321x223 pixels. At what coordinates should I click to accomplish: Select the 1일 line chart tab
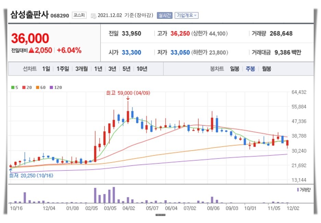coord(46,69)
